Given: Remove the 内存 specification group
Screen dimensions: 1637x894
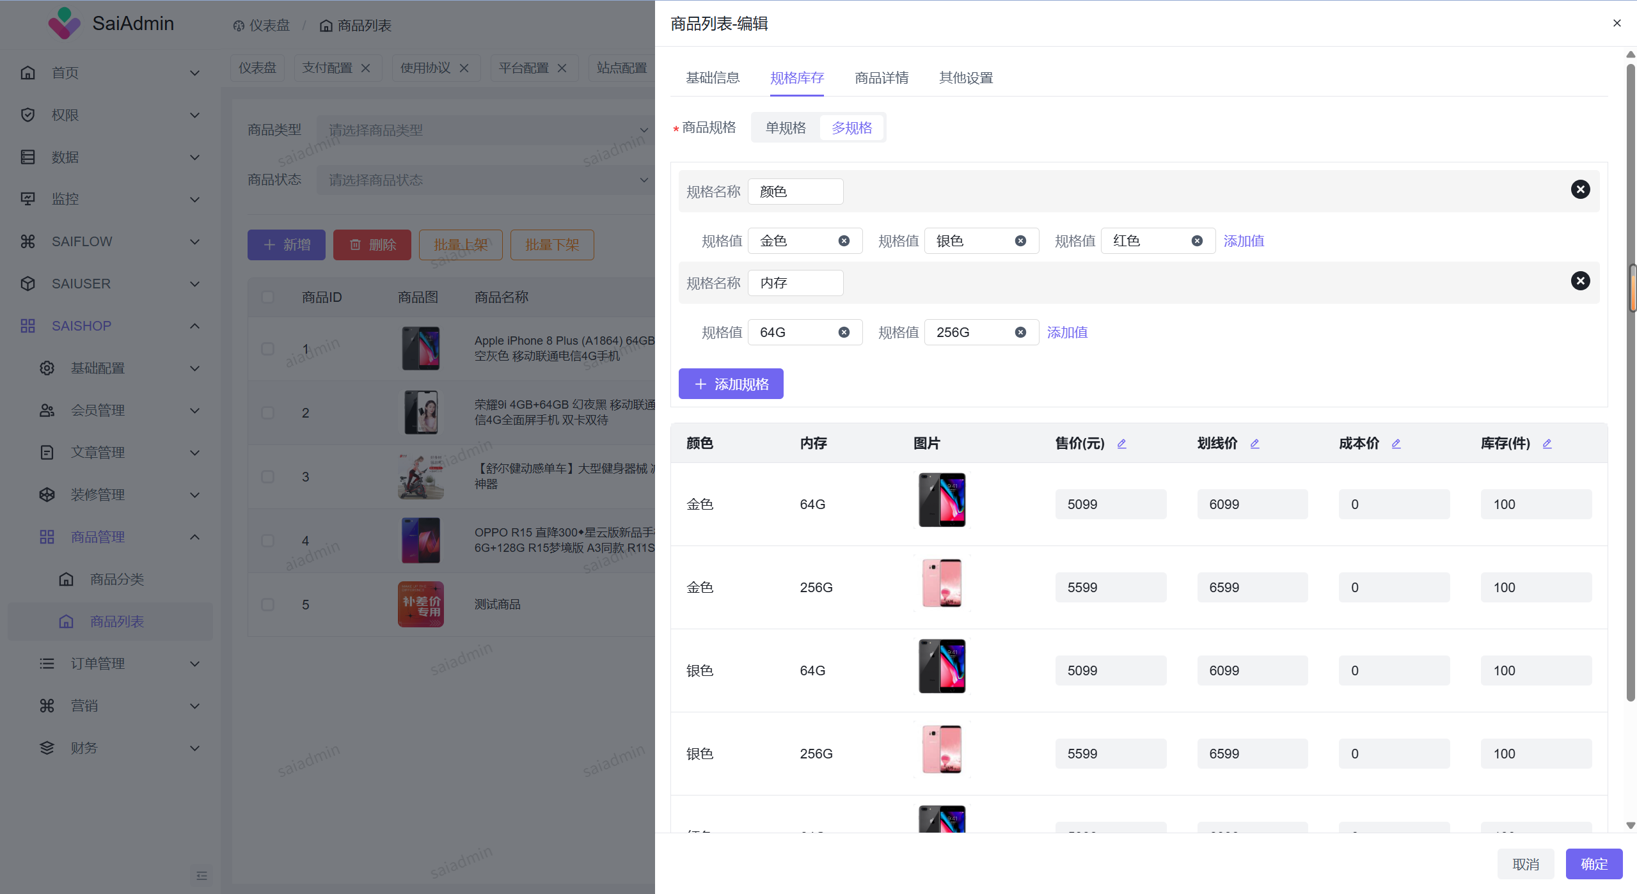Looking at the screenshot, I should tap(1579, 281).
